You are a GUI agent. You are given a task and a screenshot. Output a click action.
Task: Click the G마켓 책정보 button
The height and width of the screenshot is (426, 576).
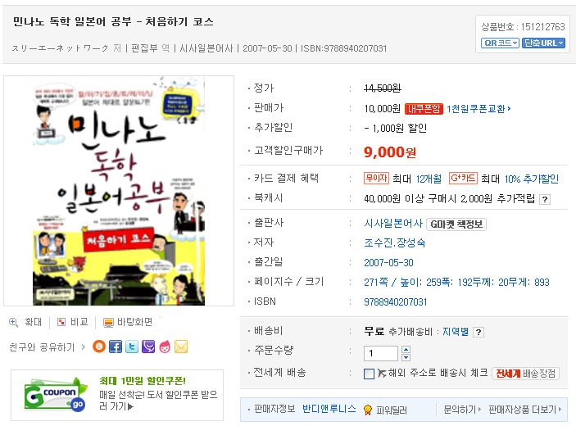[456, 224]
